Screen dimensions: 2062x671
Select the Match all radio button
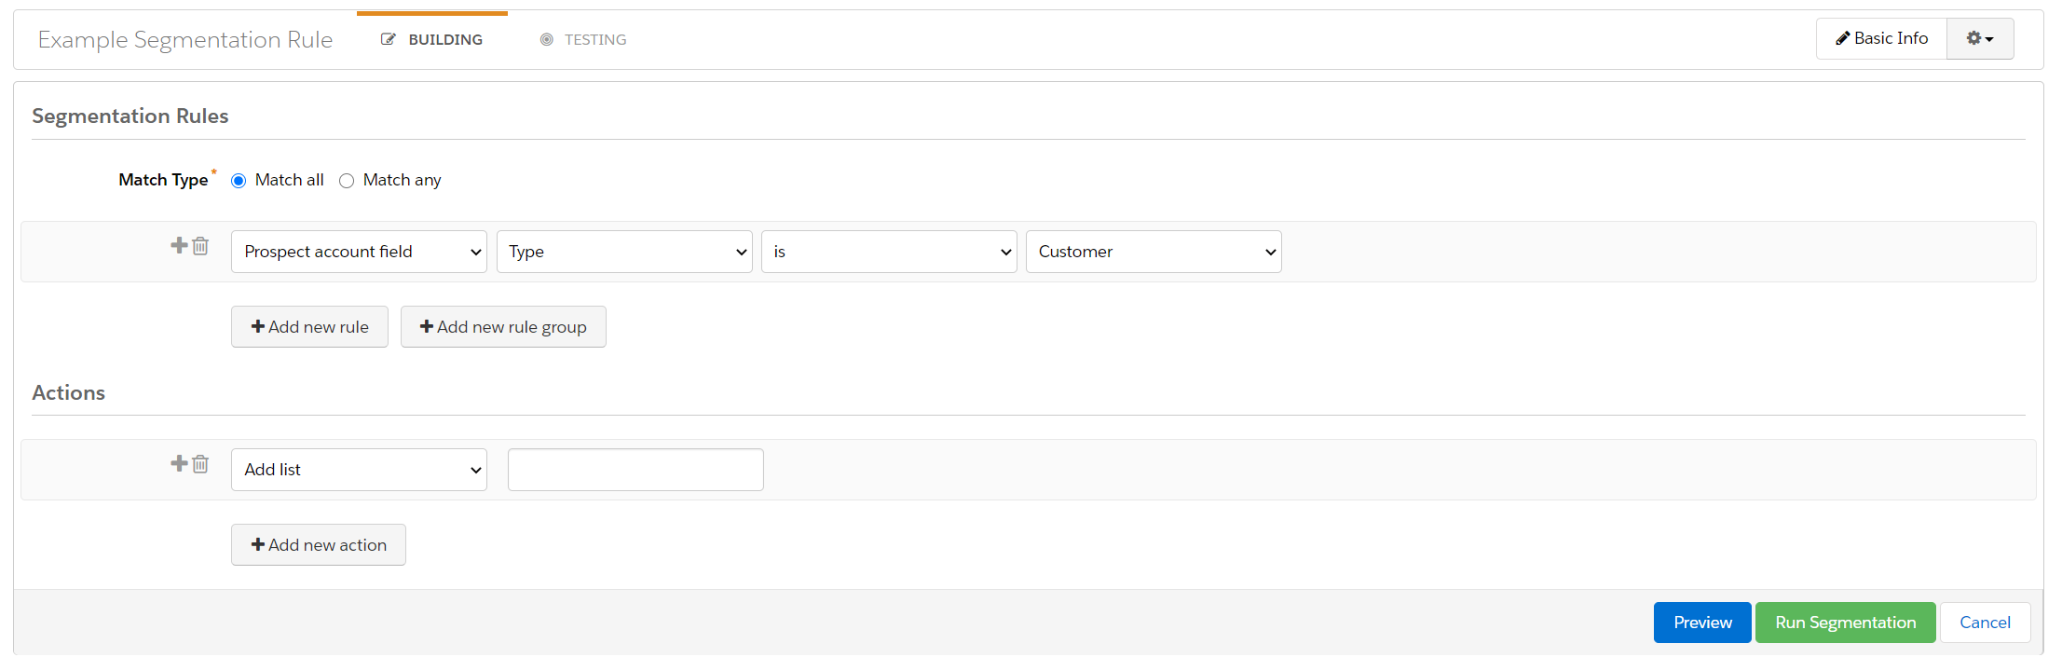[x=239, y=181]
